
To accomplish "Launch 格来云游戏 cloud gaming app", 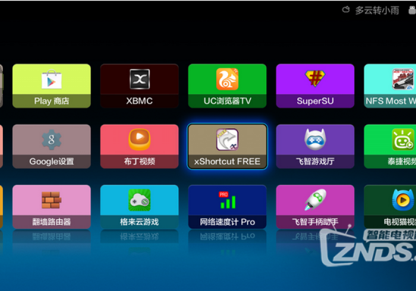I will point(140,207).
